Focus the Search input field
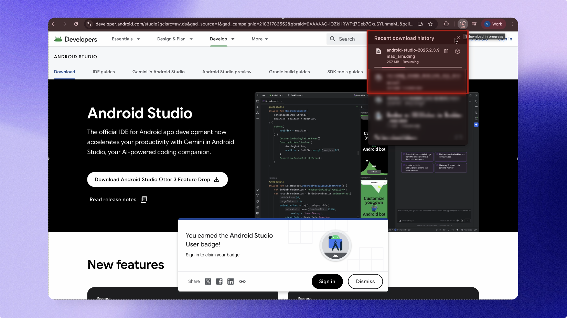The height and width of the screenshot is (318, 567). pyautogui.click(x=347, y=39)
